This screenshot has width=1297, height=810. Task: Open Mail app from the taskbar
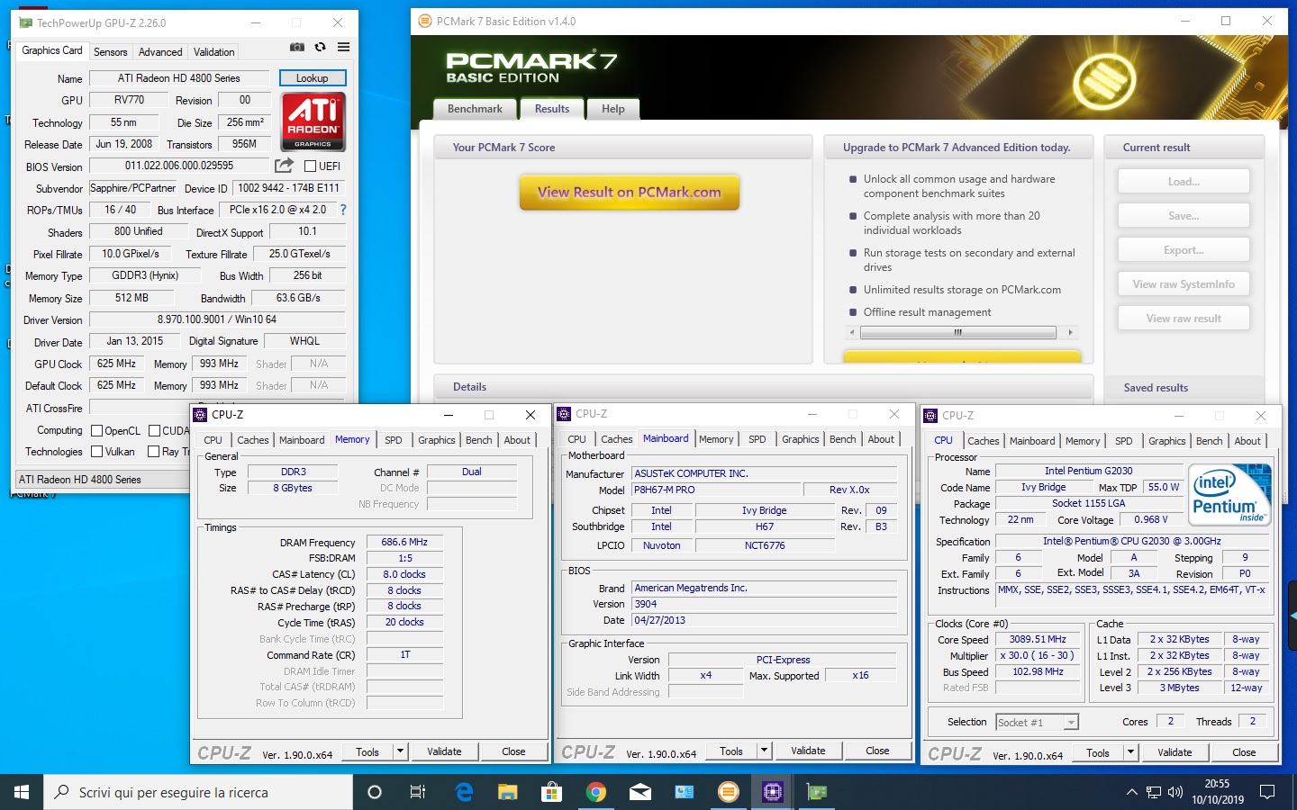pos(640,792)
